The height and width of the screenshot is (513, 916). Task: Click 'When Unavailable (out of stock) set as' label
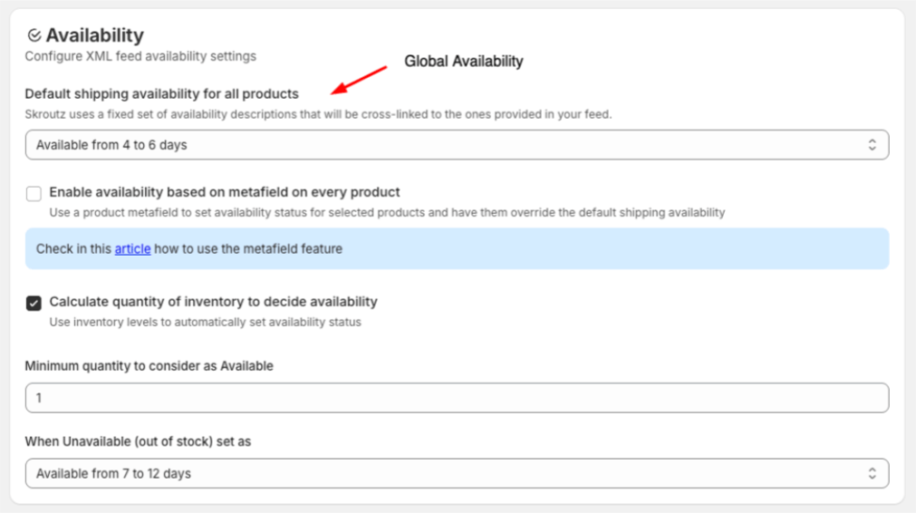138,441
